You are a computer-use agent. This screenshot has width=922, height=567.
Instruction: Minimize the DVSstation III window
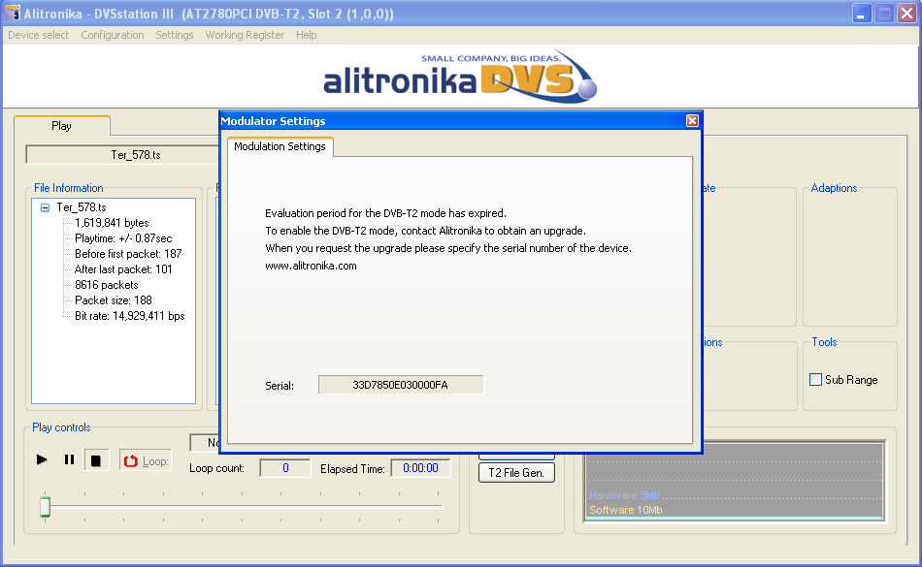coord(862,13)
